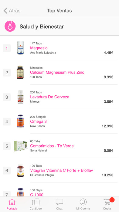
Task: Open Levadura De Cerveza product
Action: coord(50,97)
